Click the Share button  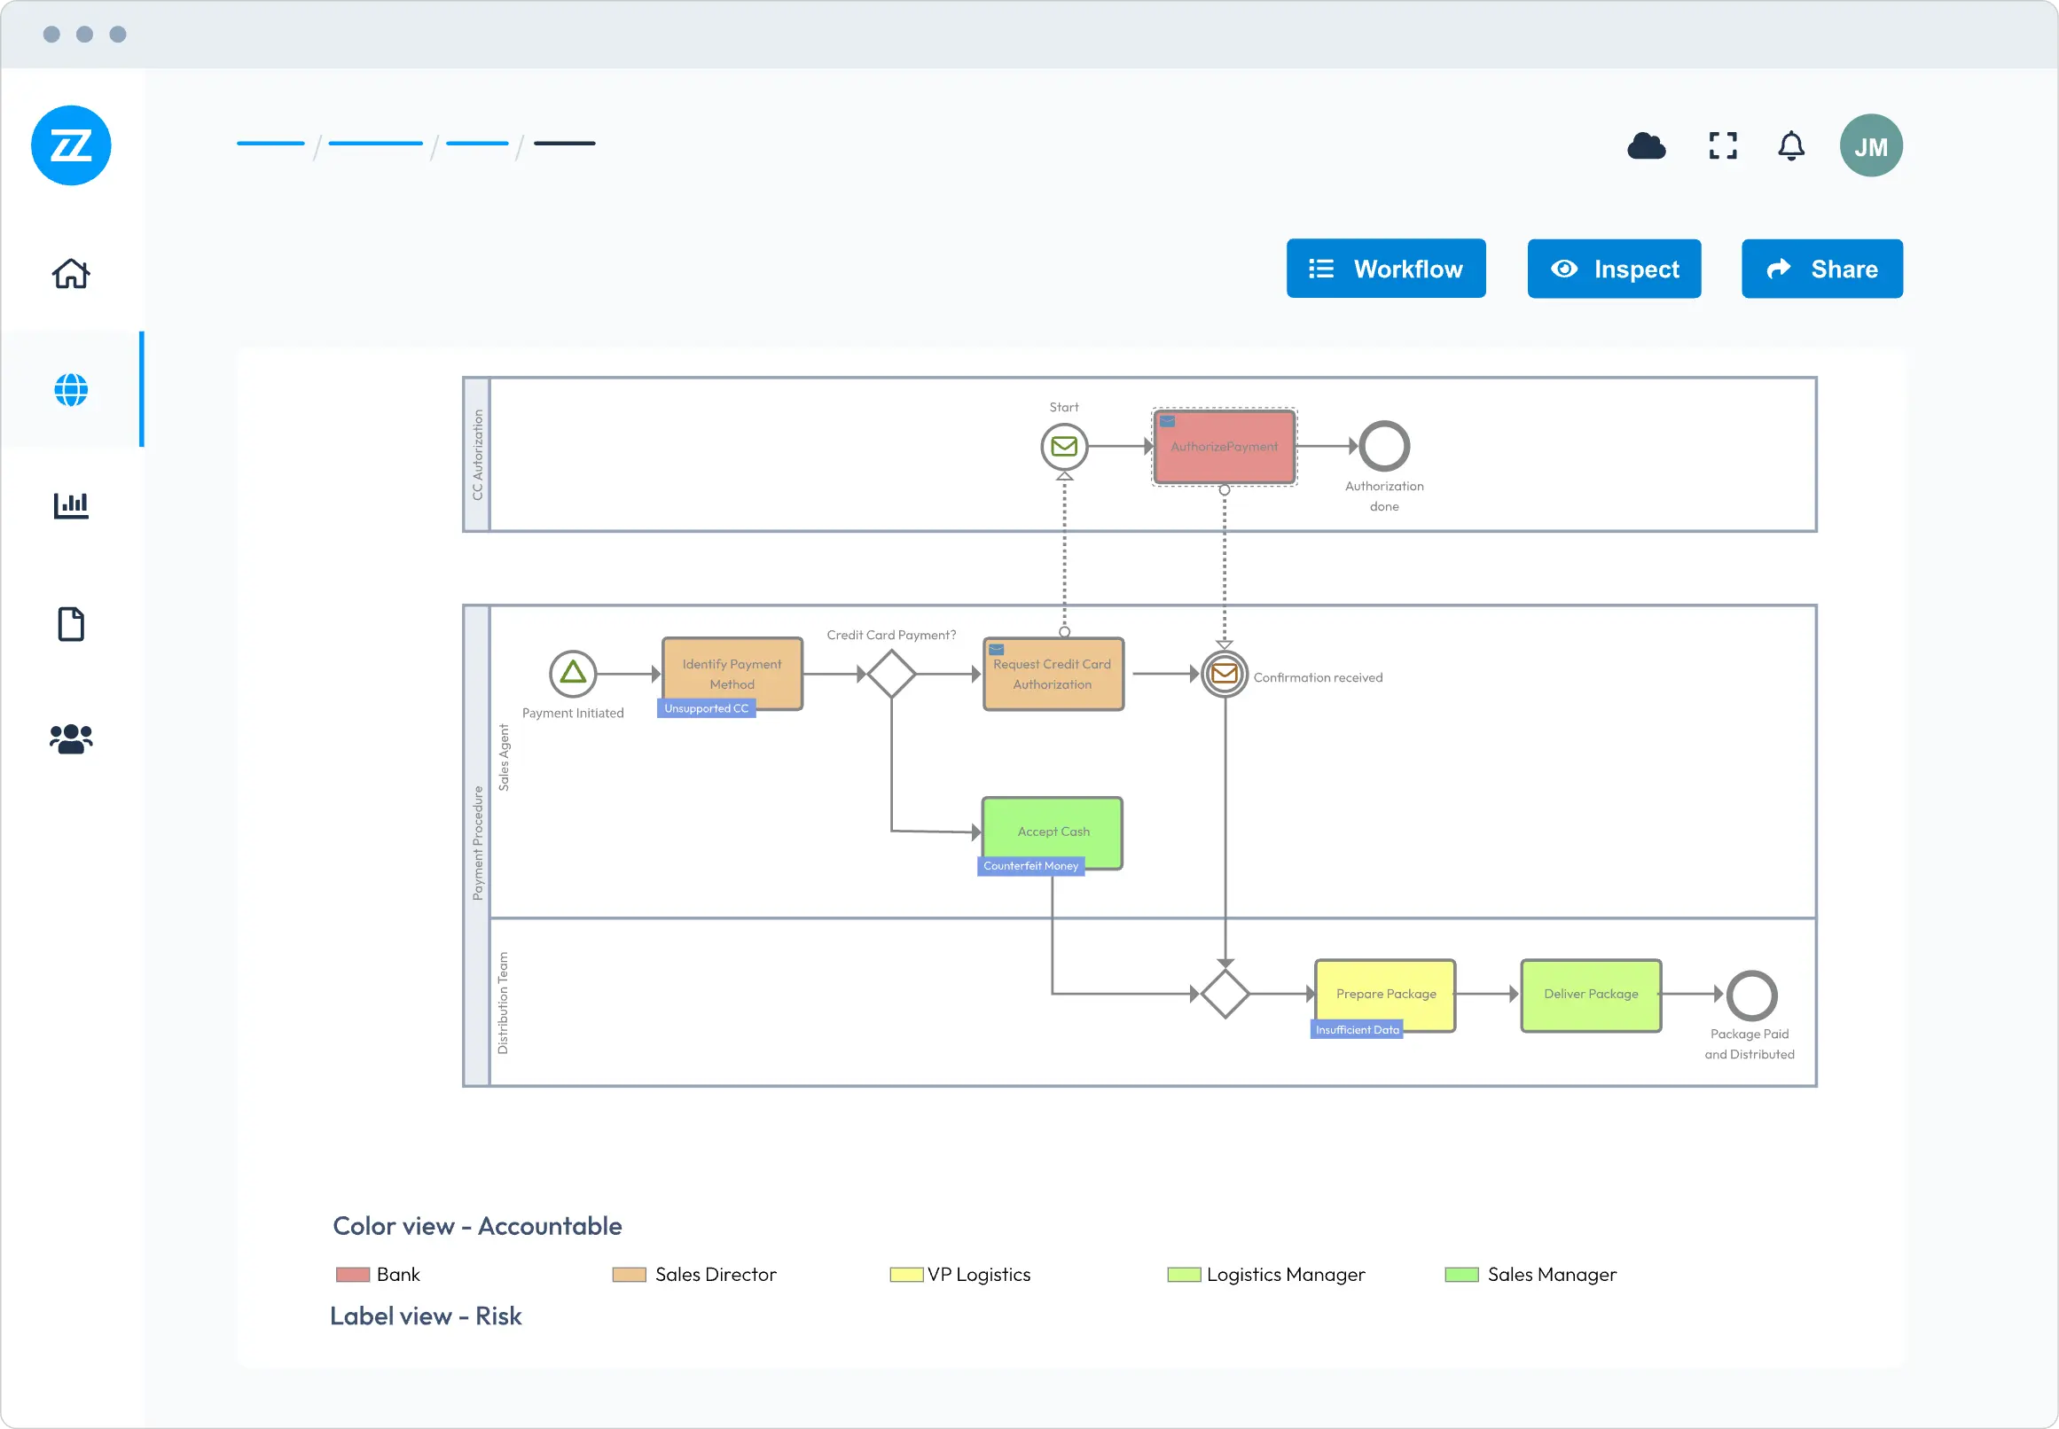coord(1821,268)
